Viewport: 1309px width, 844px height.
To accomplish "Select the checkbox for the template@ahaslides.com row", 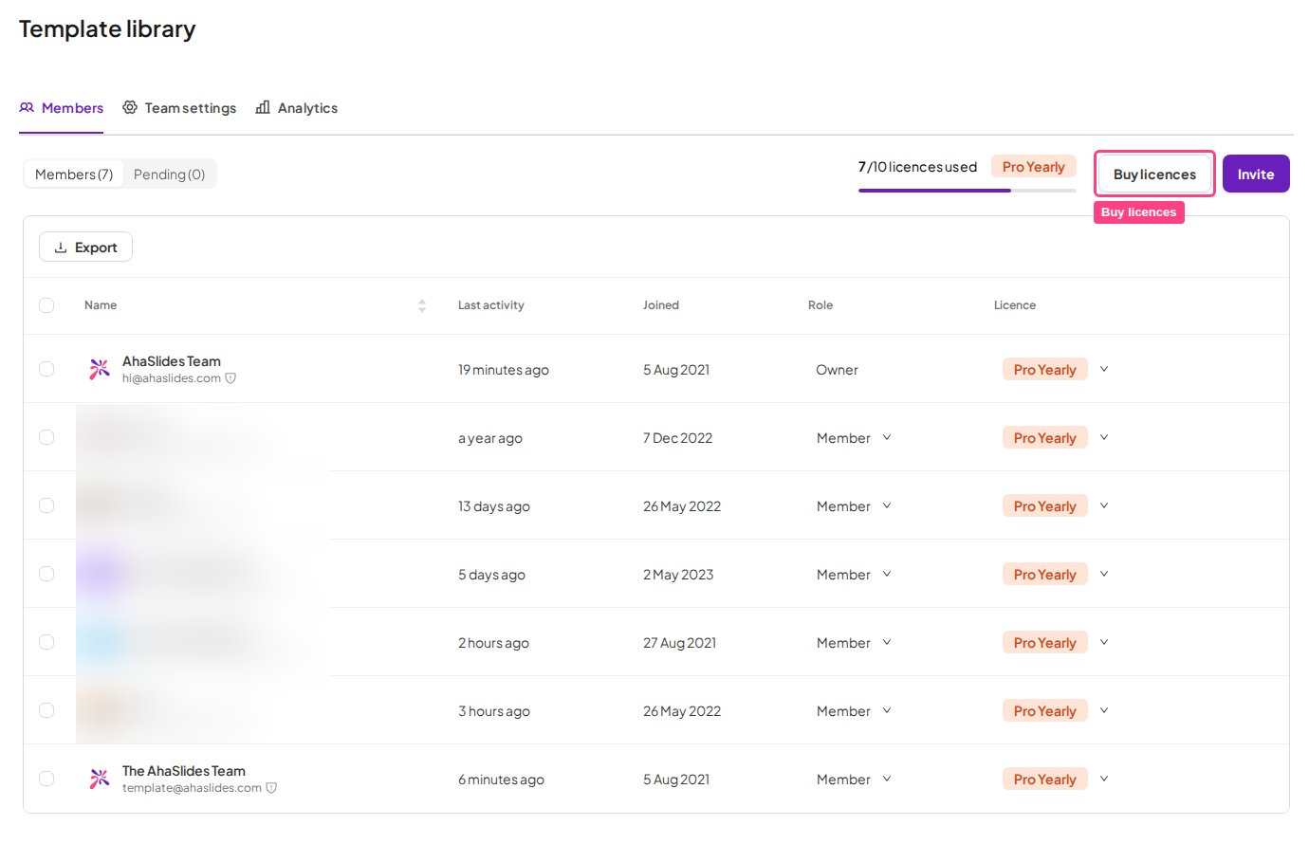I will click(x=46, y=779).
